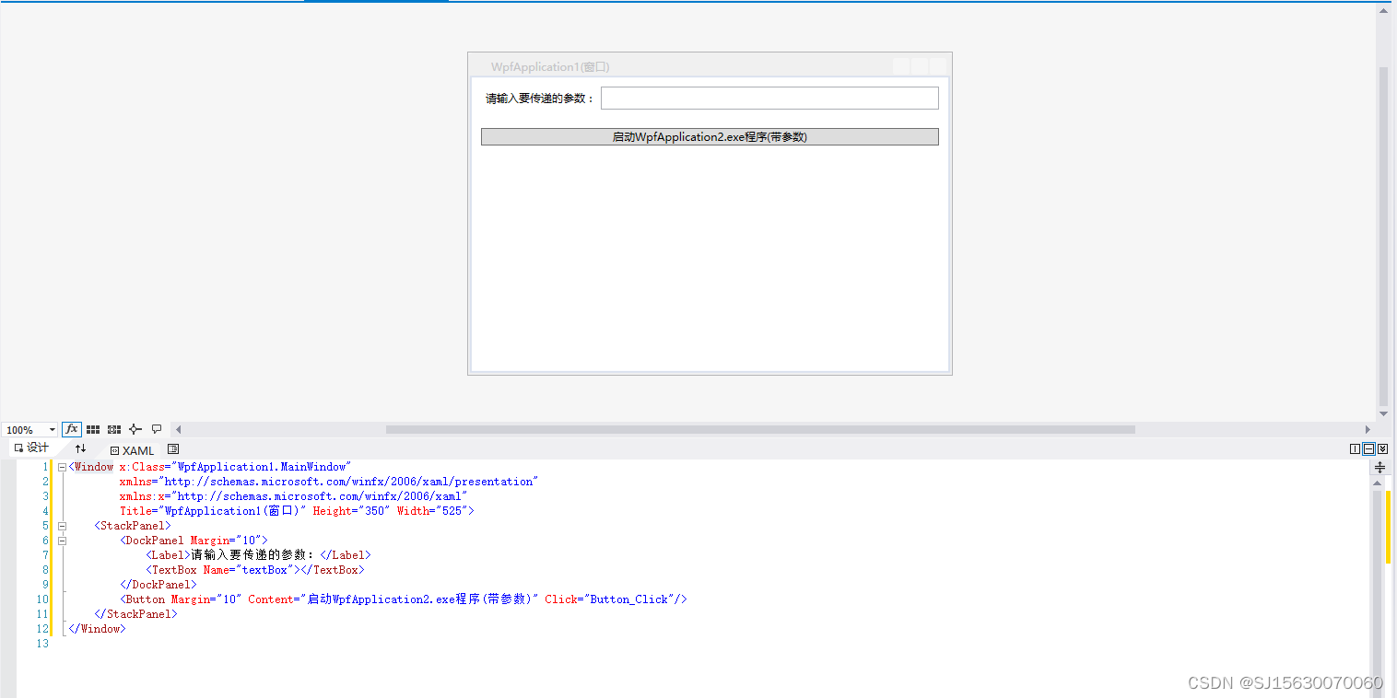Screen dimensions: 1397x698
Task: Click the swap panes arrows between Design and XAML
Action: tap(81, 448)
